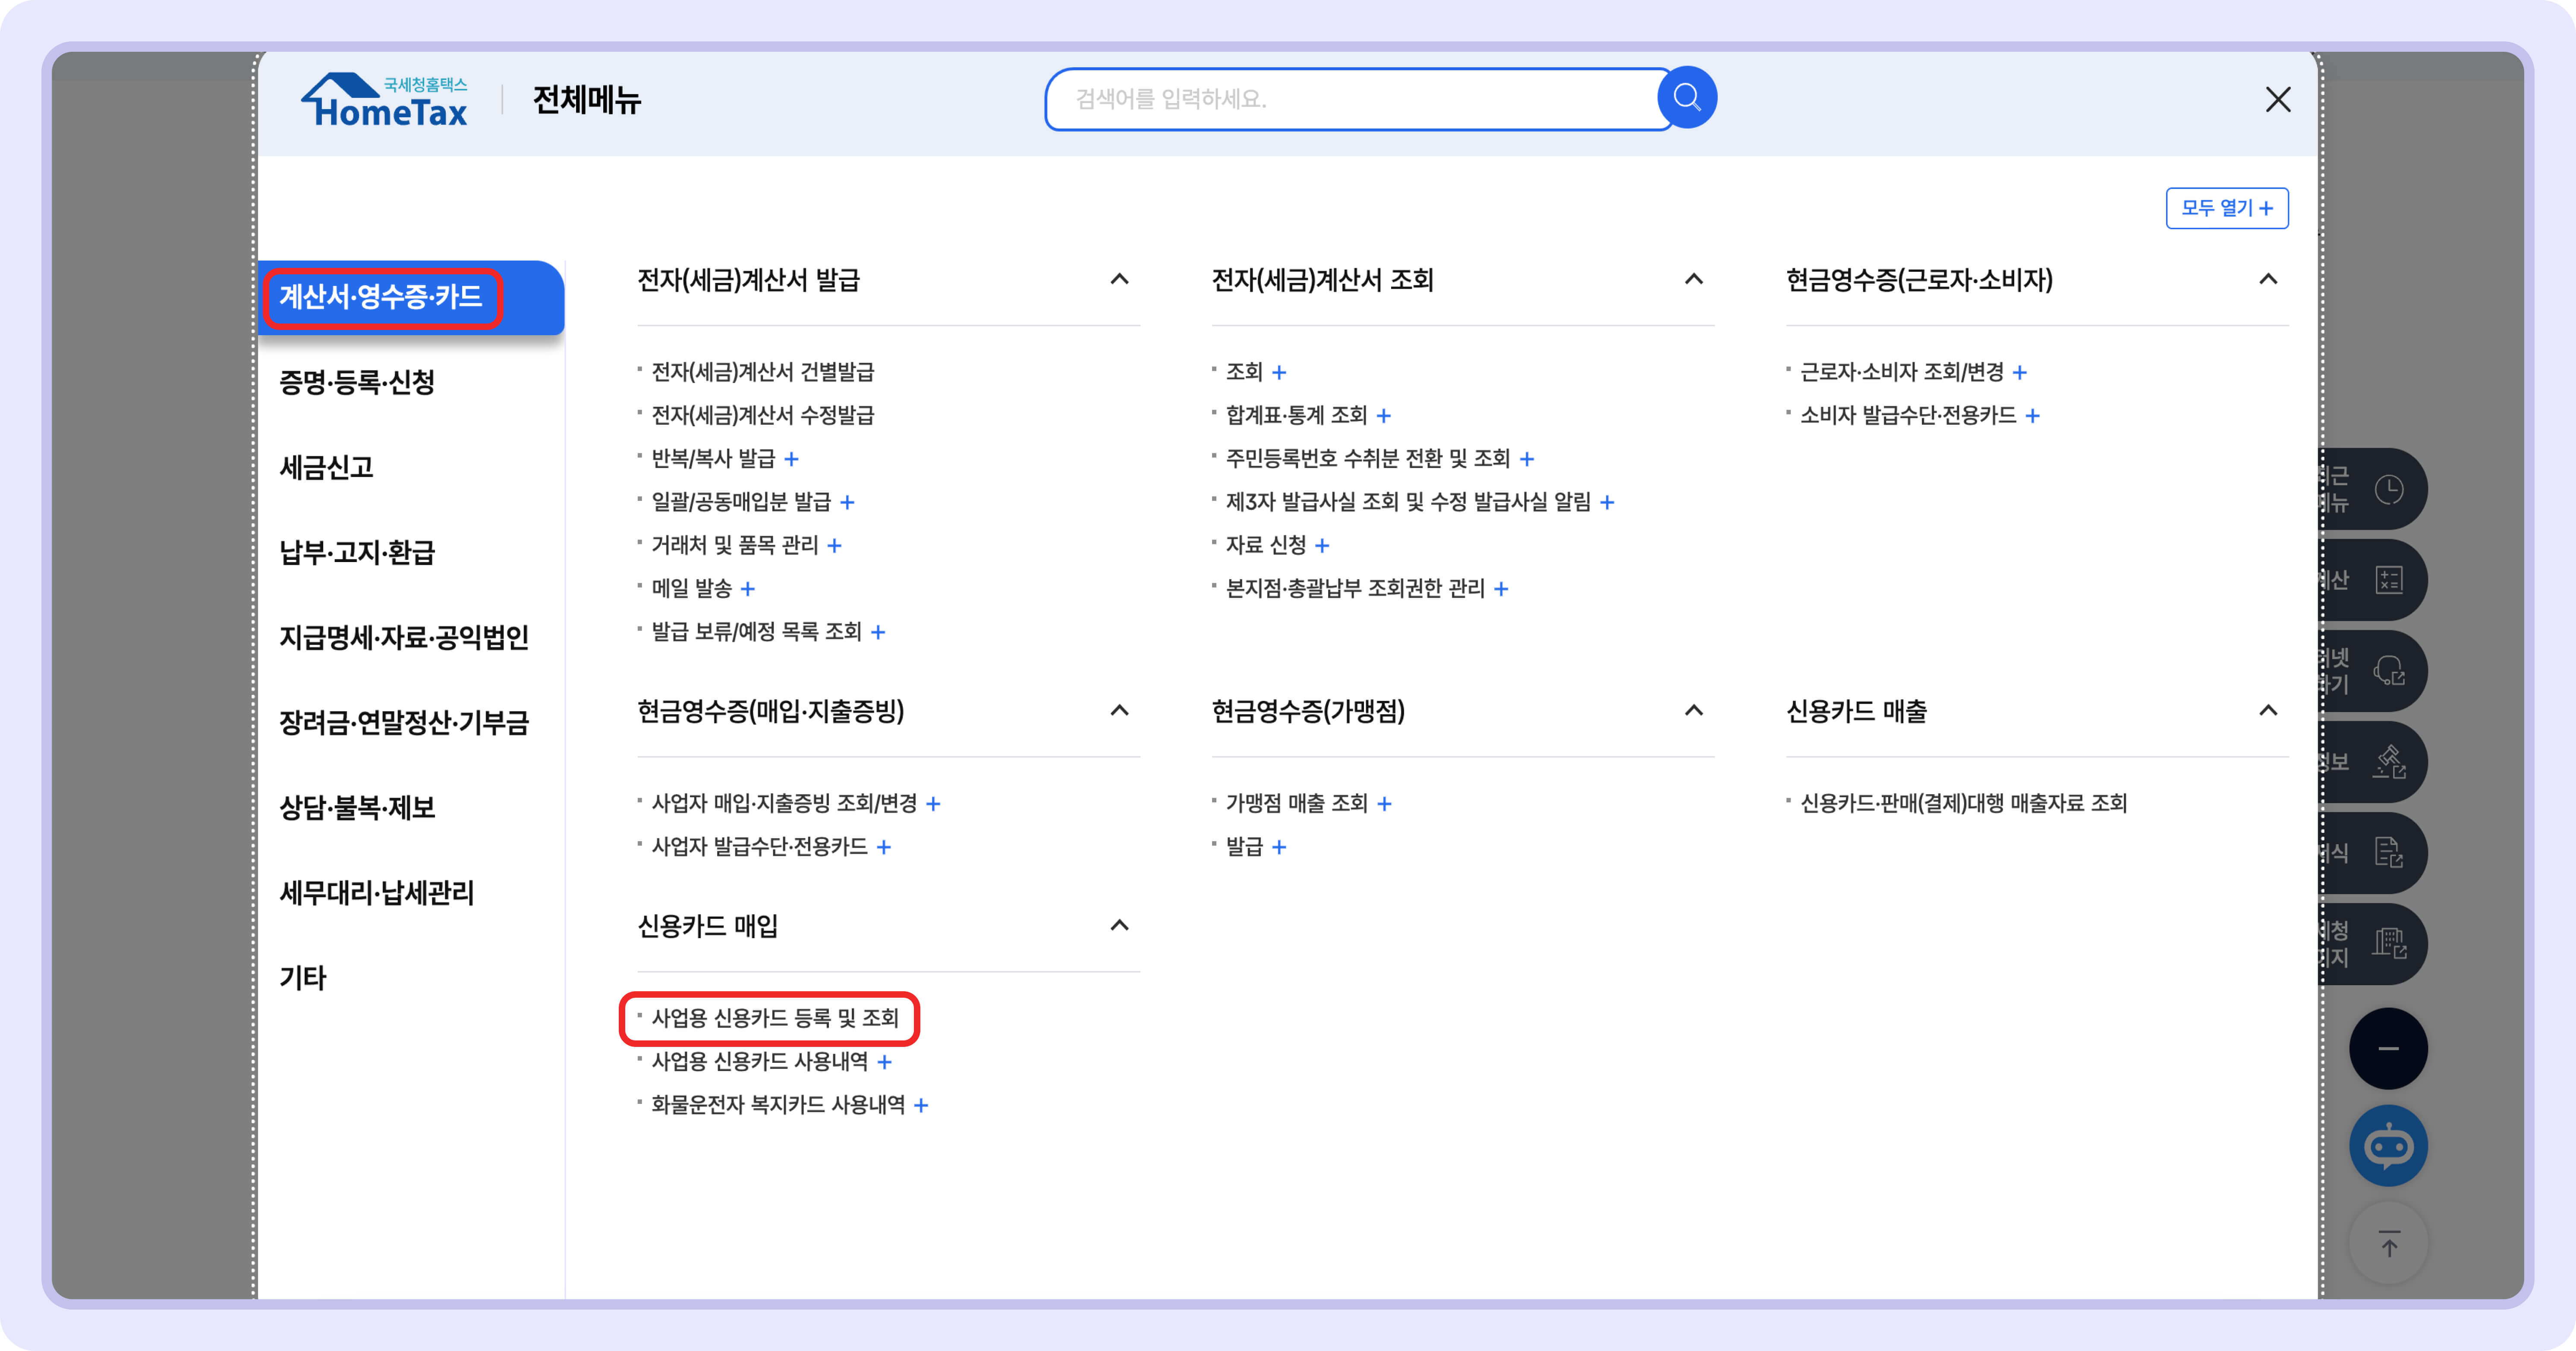Collapse 현금영수증(가맹점) section chevron
2576x1351 pixels.
(x=1693, y=711)
